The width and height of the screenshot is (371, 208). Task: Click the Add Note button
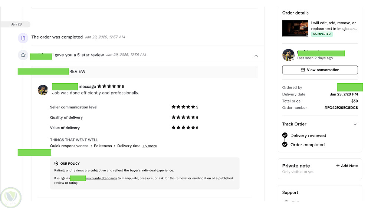pyautogui.click(x=347, y=166)
